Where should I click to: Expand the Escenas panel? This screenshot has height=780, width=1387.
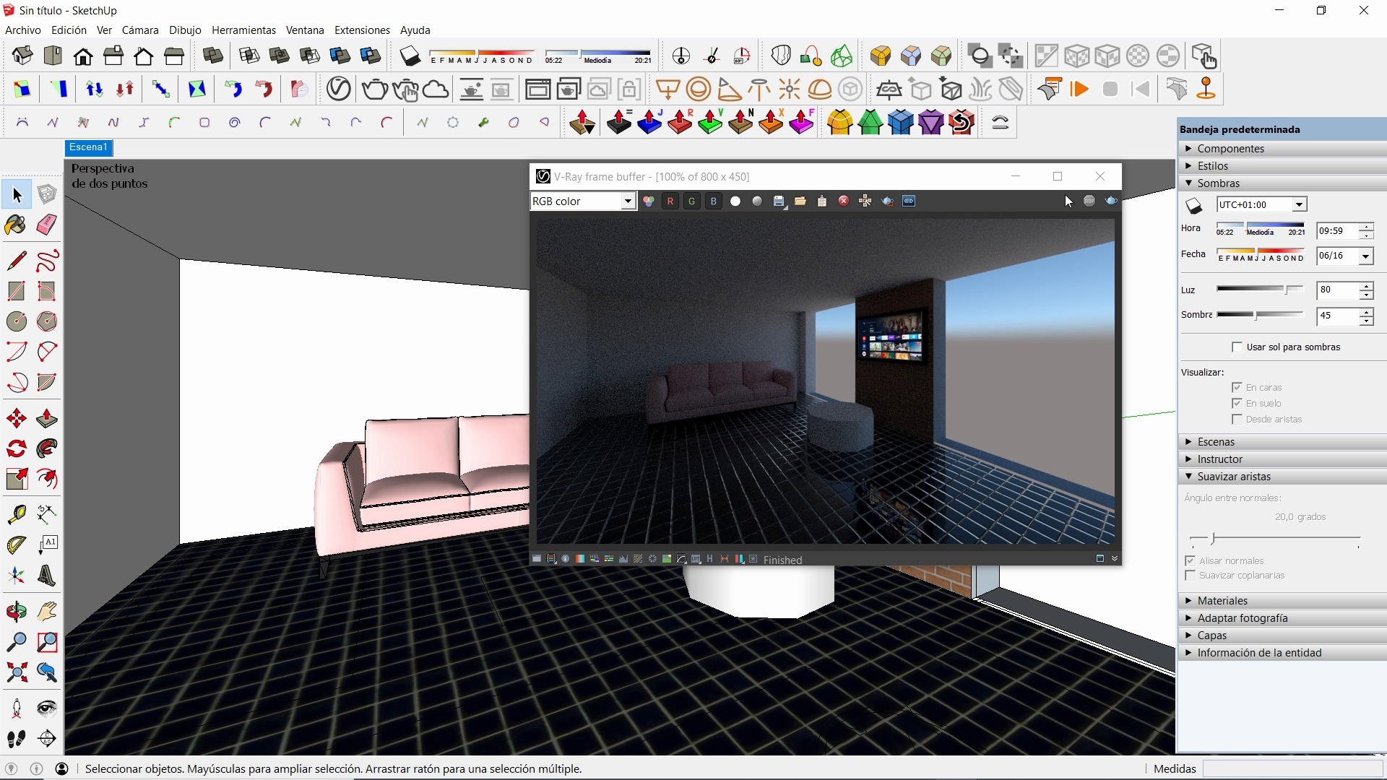[x=1282, y=442]
